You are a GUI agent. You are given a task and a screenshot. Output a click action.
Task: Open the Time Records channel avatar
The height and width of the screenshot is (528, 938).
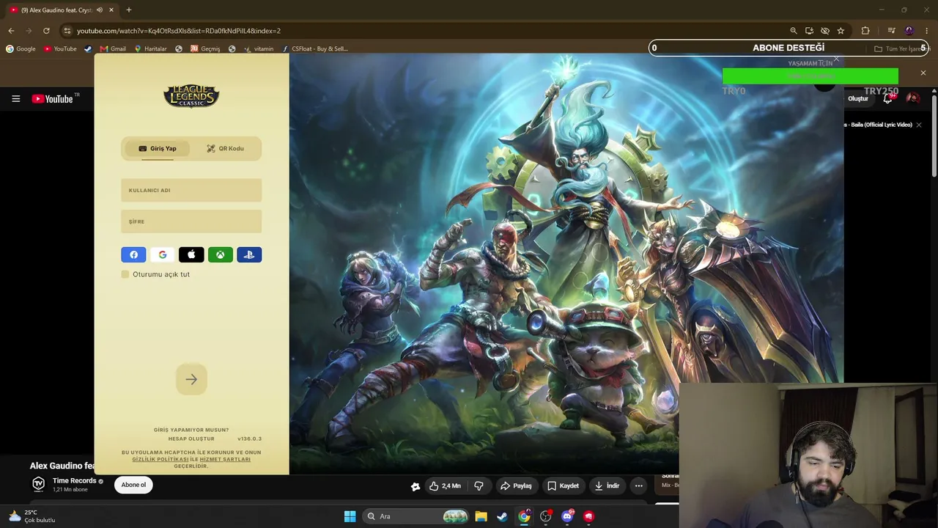[39, 484]
